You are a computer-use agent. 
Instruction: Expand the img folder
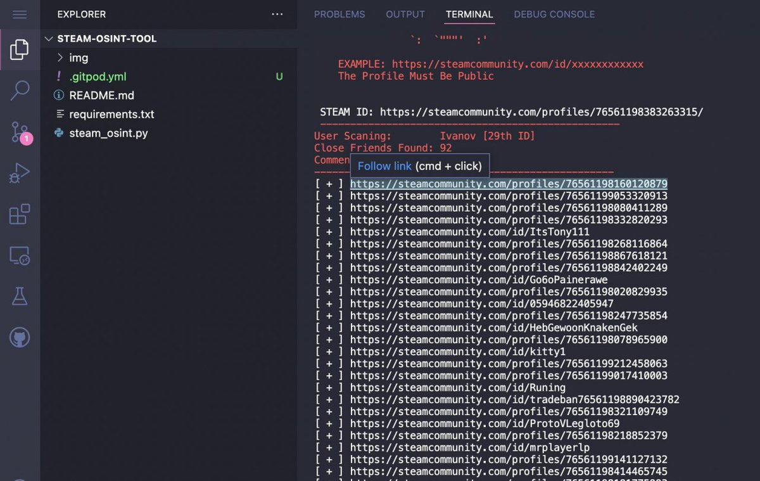[x=60, y=58]
